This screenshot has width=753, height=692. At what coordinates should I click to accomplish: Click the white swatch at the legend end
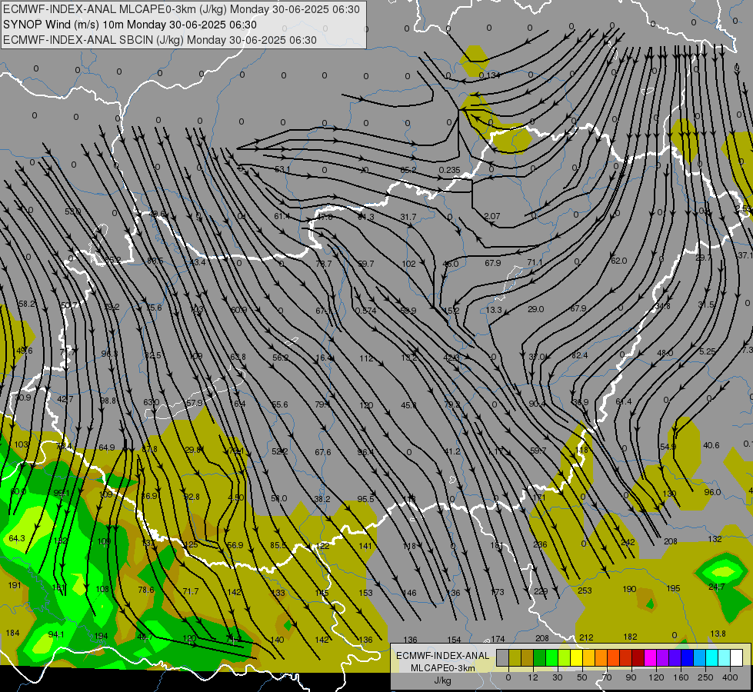click(737, 657)
